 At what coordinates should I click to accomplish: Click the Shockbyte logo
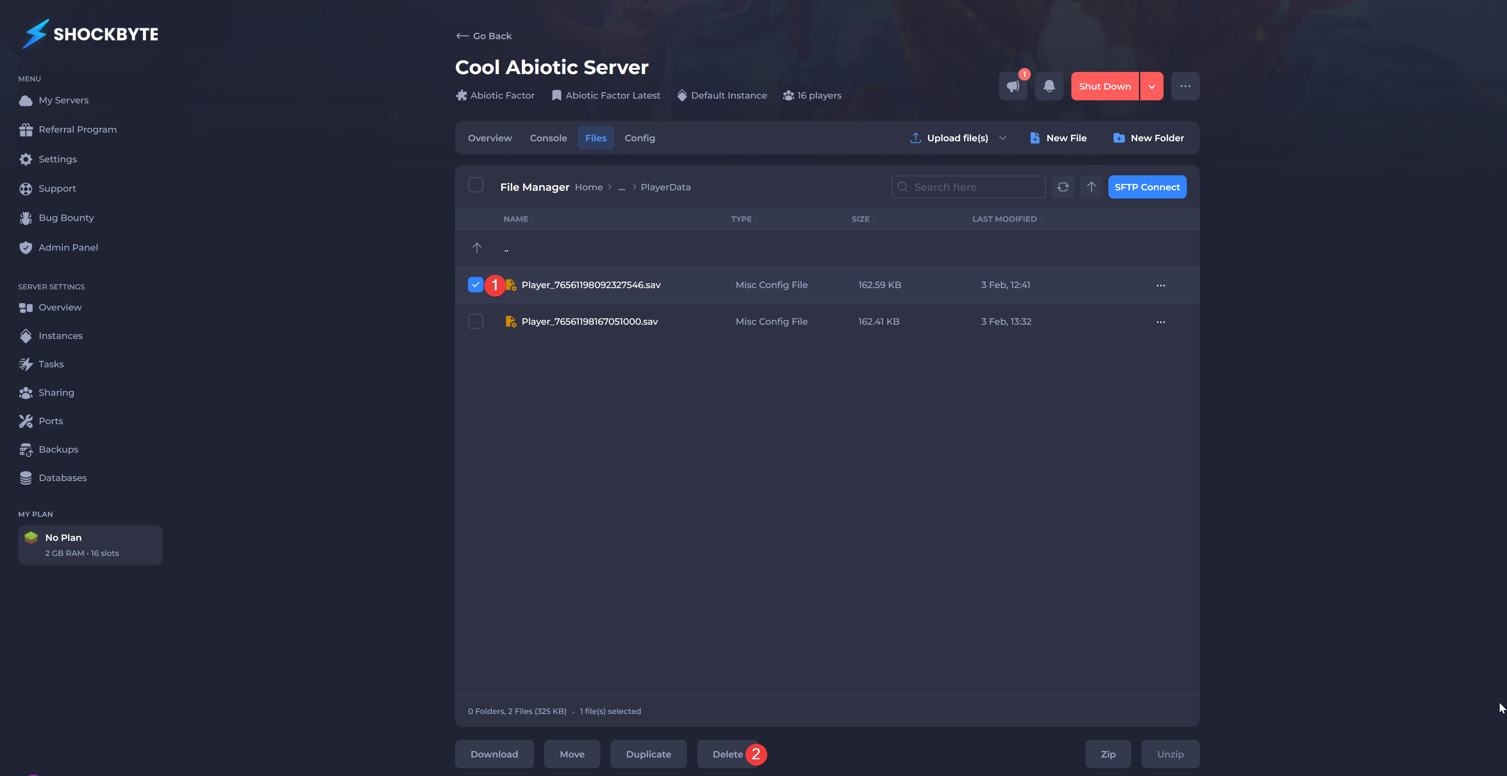tap(90, 34)
